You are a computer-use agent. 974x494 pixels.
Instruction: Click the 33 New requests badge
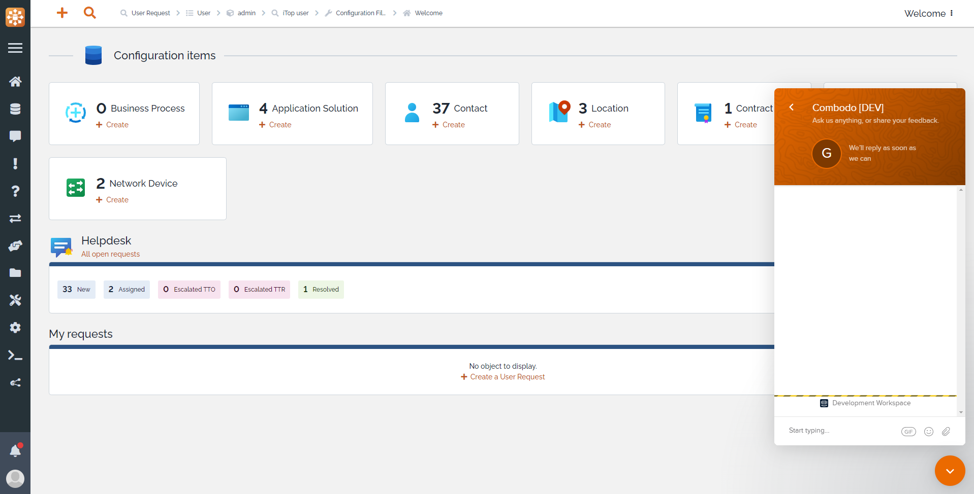tap(76, 290)
